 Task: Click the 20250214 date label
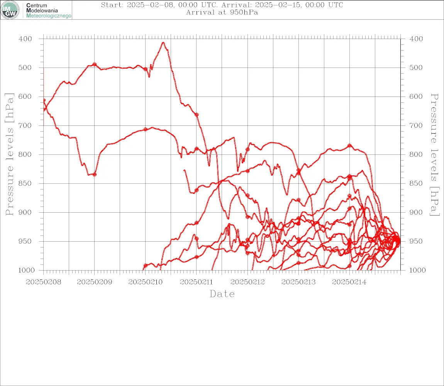[349, 282]
